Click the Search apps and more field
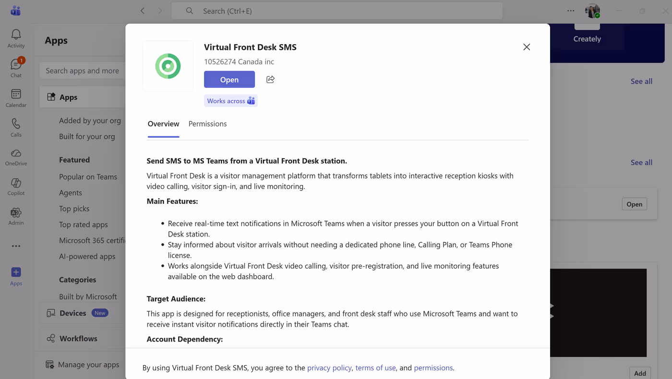The height and width of the screenshot is (379, 672). [x=83, y=71]
